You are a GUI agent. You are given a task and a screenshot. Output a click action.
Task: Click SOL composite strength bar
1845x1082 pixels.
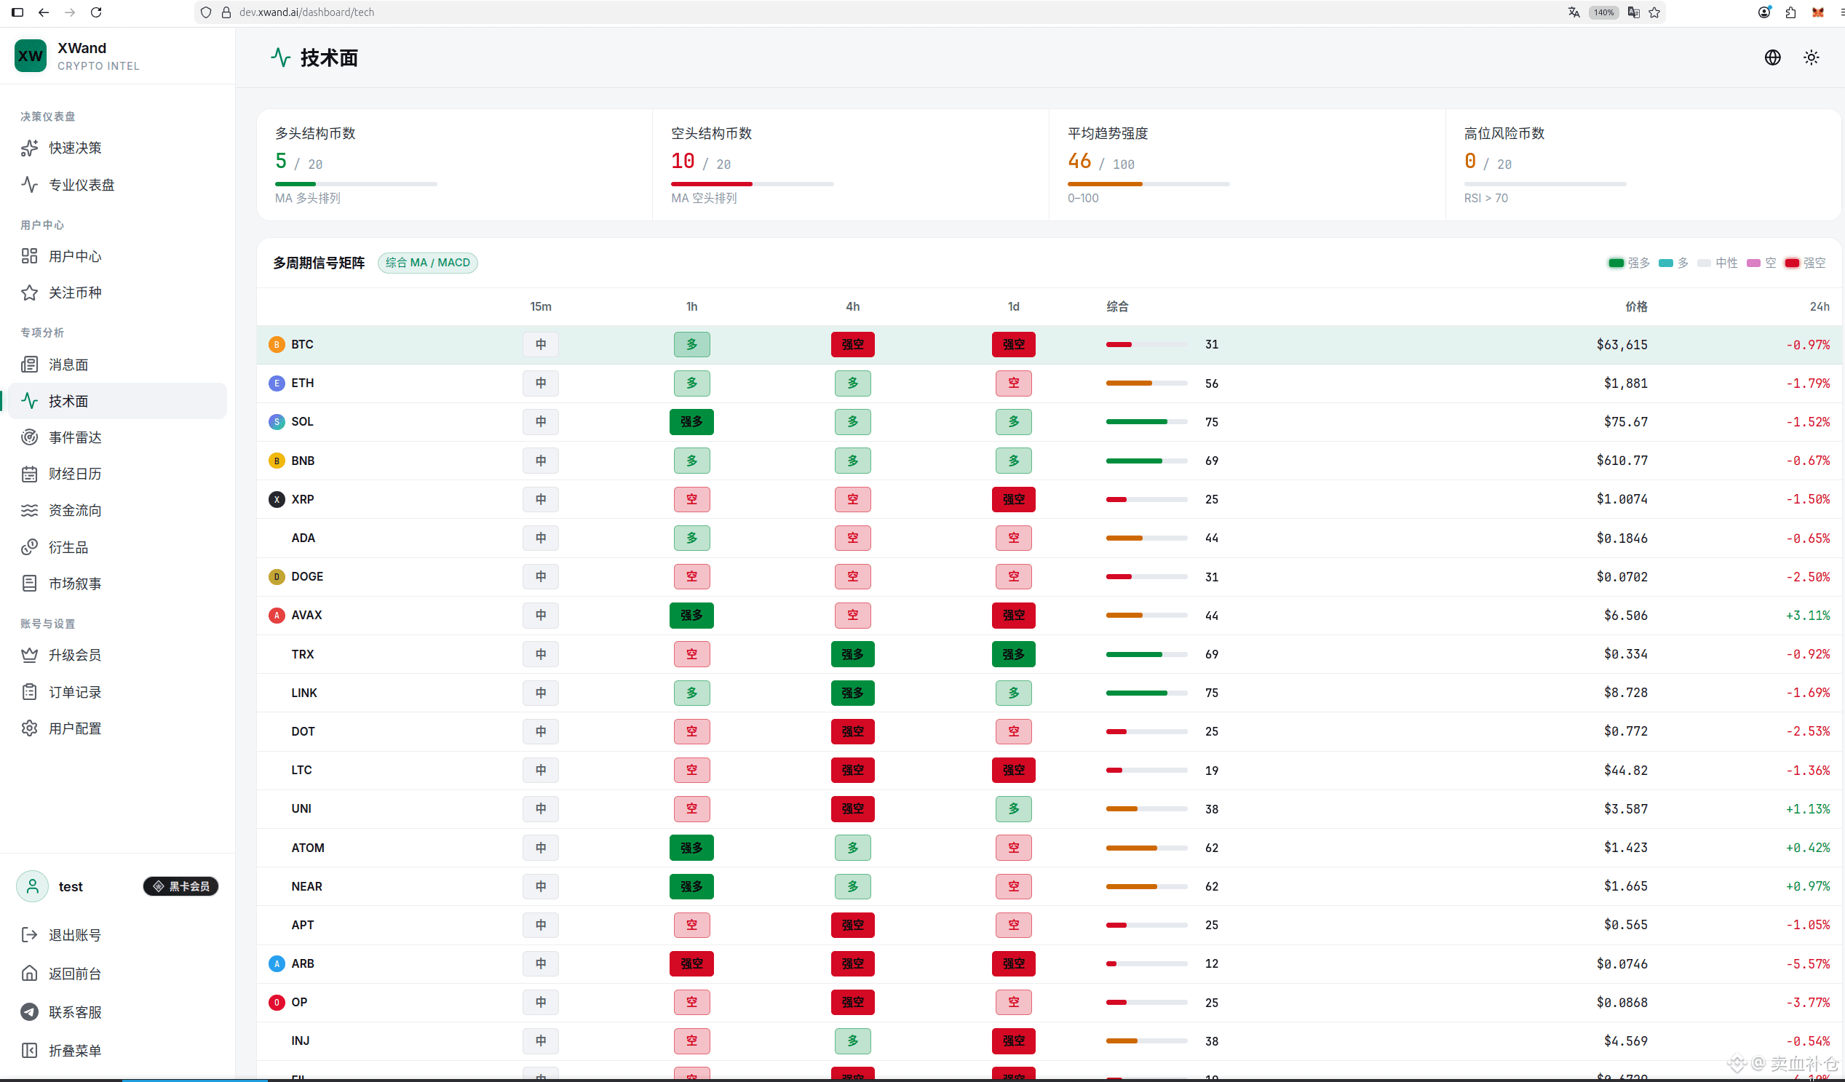pos(1146,422)
